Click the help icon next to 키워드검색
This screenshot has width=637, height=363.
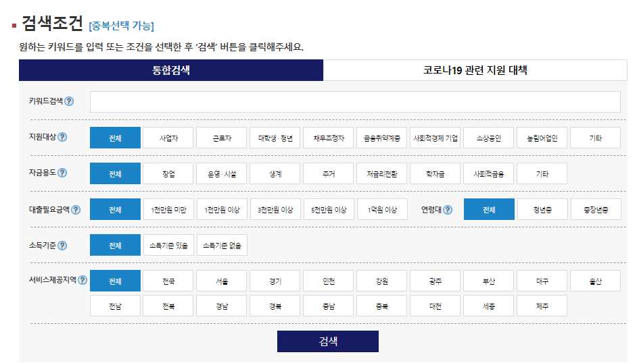[x=69, y=101]
